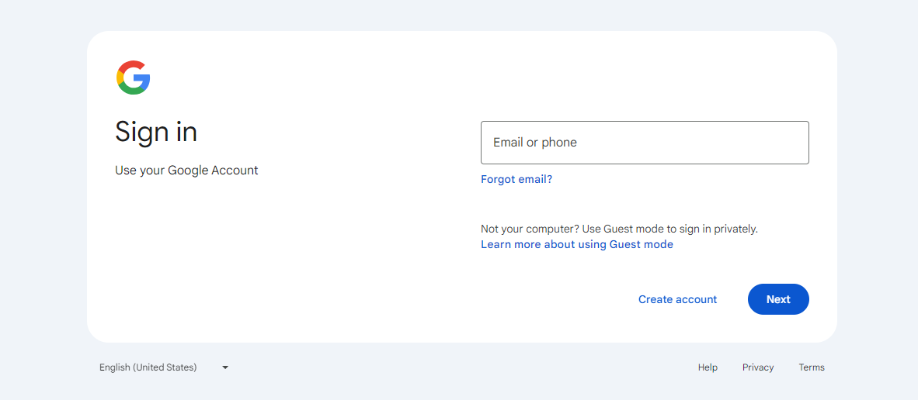Click the 'Use your Google Account' subtitle
Viewport: 918px width, 400px height.
click(186, 171)
